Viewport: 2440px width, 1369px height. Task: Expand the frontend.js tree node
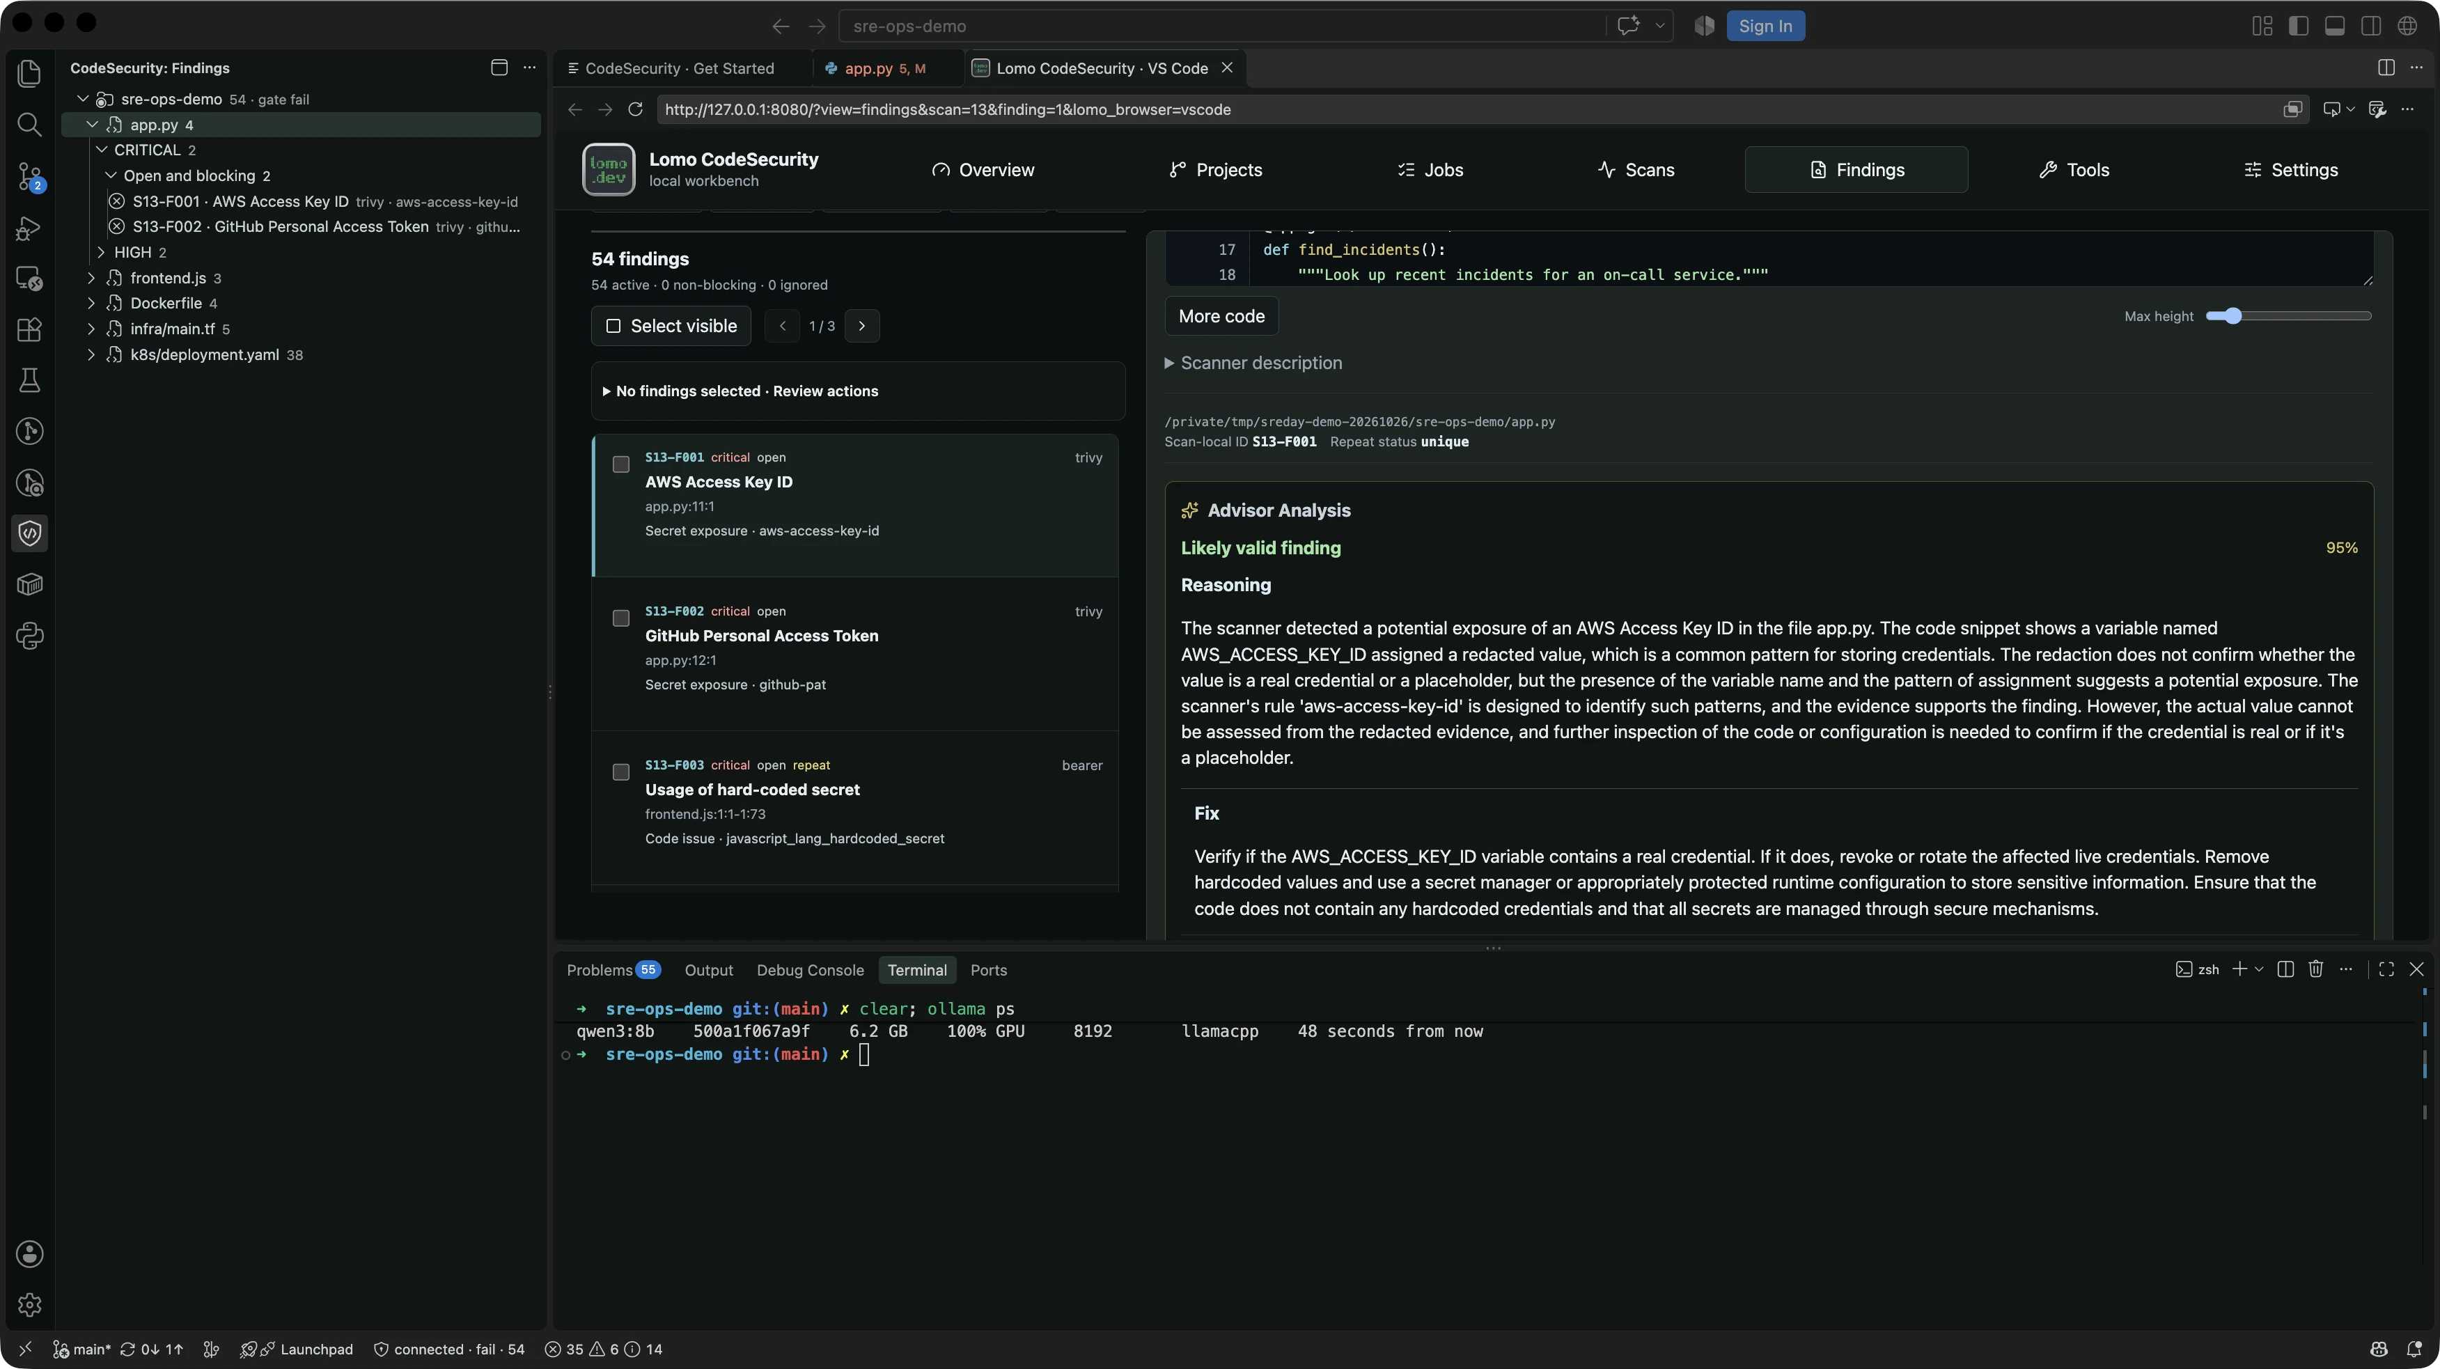coord(91,278)
